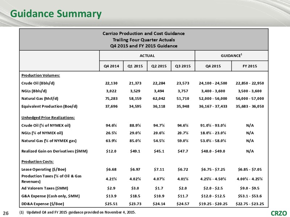
Task: Click the crude oil value 22,130
Action: pos(111,83)
